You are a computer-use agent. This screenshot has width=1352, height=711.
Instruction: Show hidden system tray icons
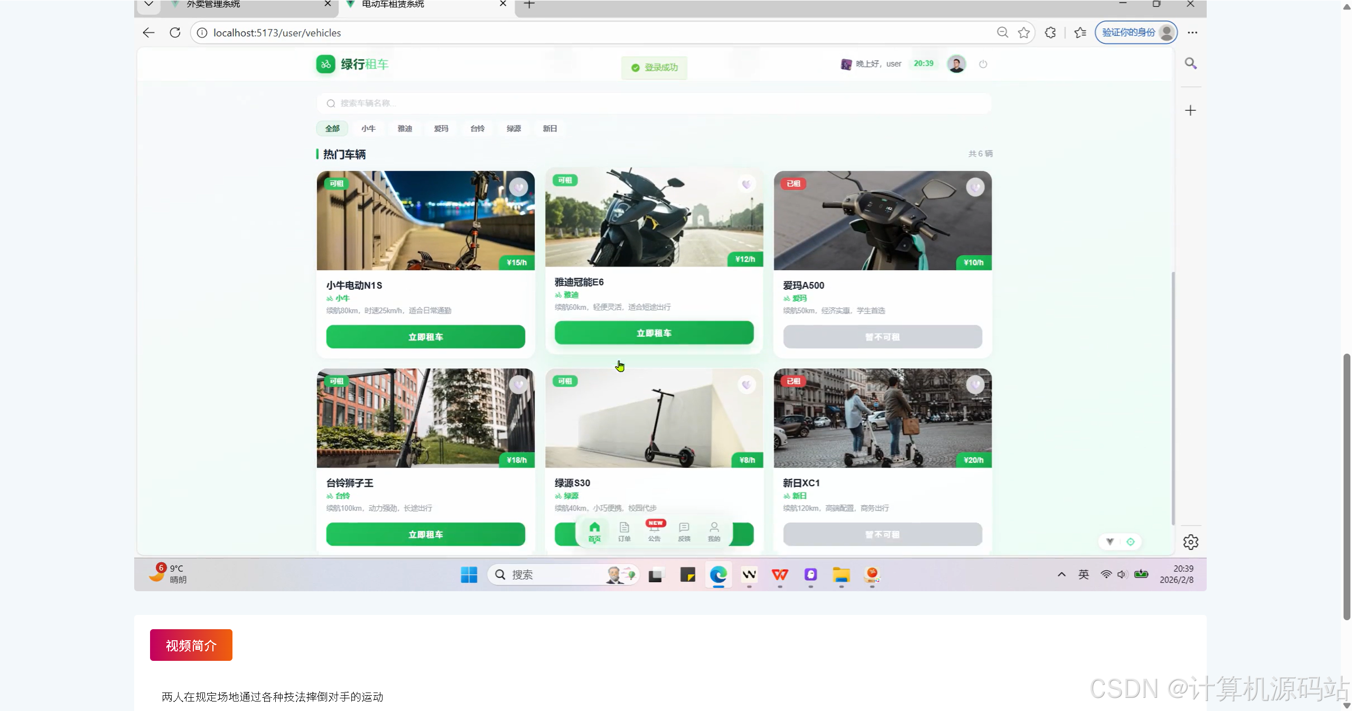pos(1061,574)
